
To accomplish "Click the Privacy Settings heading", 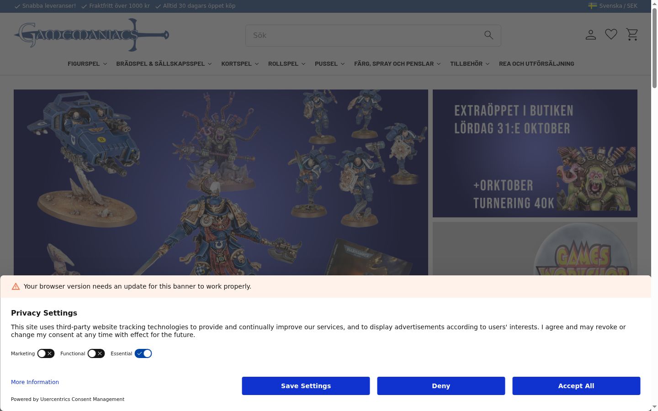I will click(x=44, y=313).
